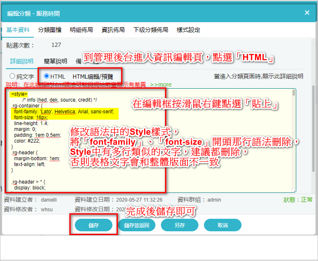This screenshot has height=261, width=318.
Task: Close the 編輯分類 dialog with X
Action: click(307, 13)
